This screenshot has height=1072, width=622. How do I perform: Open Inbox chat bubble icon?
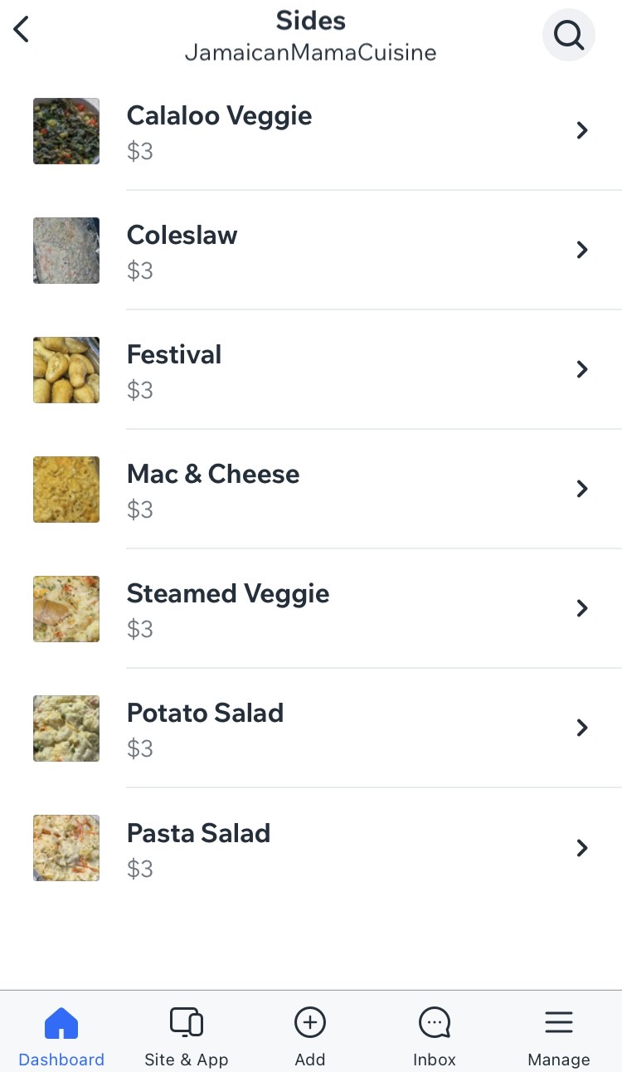pyautogui.click(x=435, y=1023)
